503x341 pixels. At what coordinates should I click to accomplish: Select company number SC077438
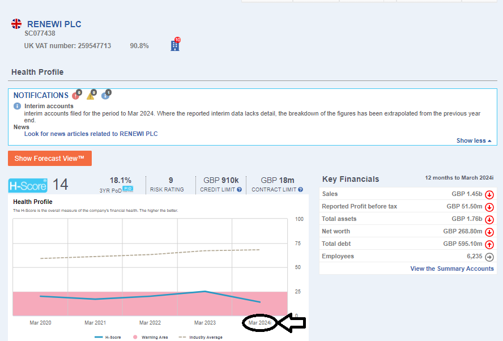click(x=40, y=33)
